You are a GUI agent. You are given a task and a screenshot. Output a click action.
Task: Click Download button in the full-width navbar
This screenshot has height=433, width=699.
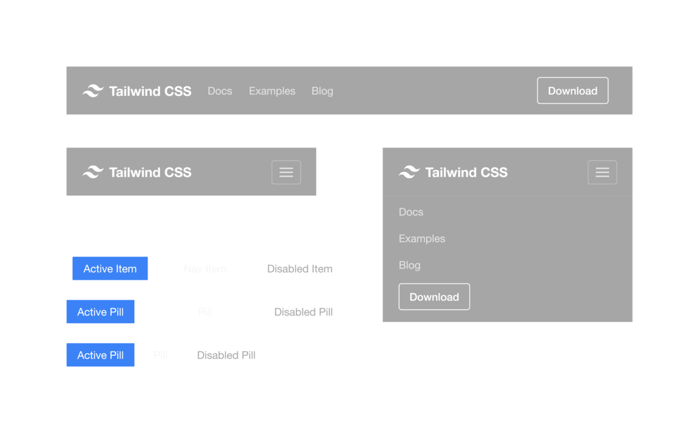572,91
